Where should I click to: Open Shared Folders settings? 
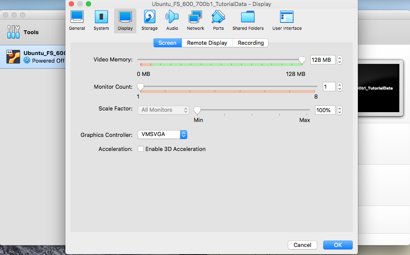pyautogui.click(x=248, y=20)
